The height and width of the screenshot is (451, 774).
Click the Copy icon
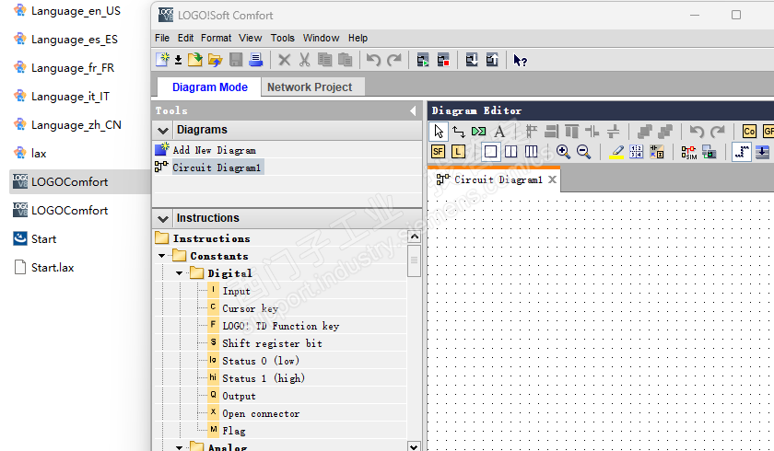[x=324, y=60]
